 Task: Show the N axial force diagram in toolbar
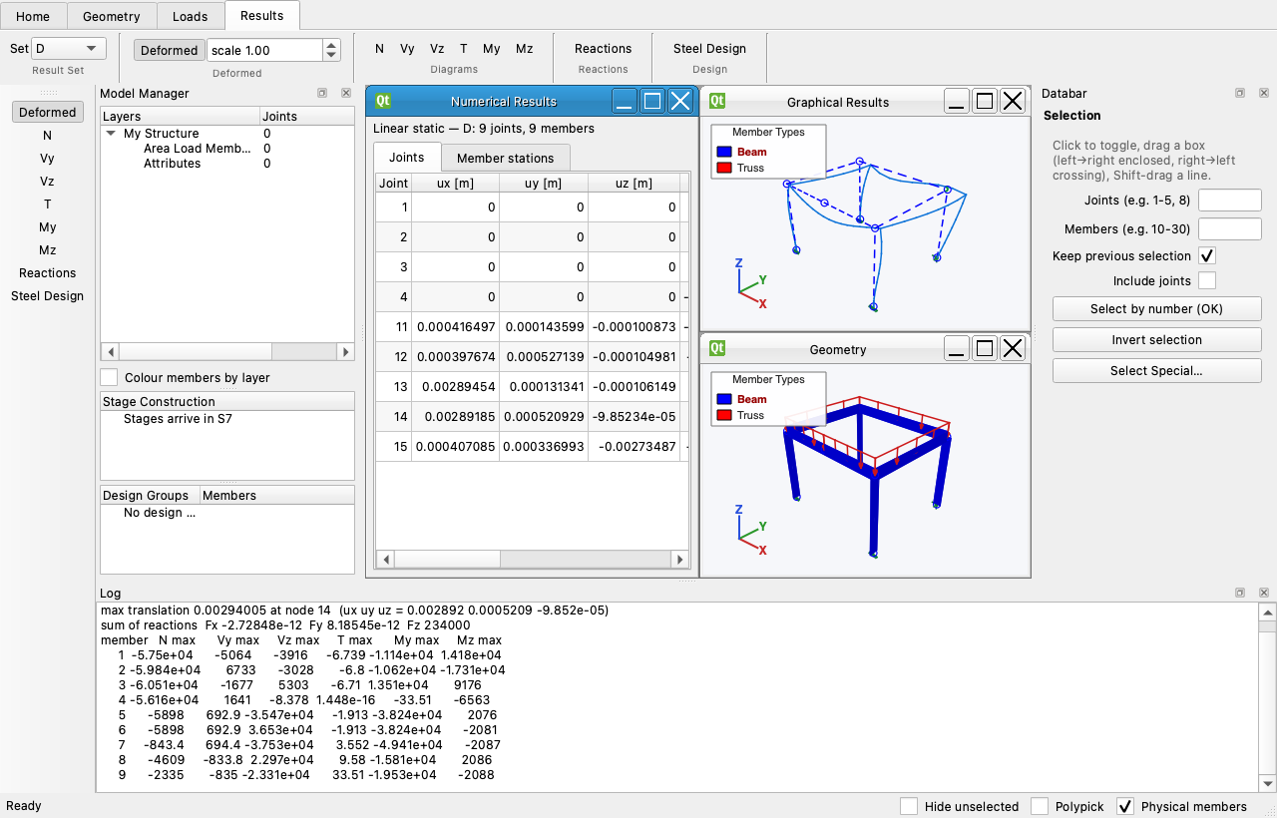379,48
